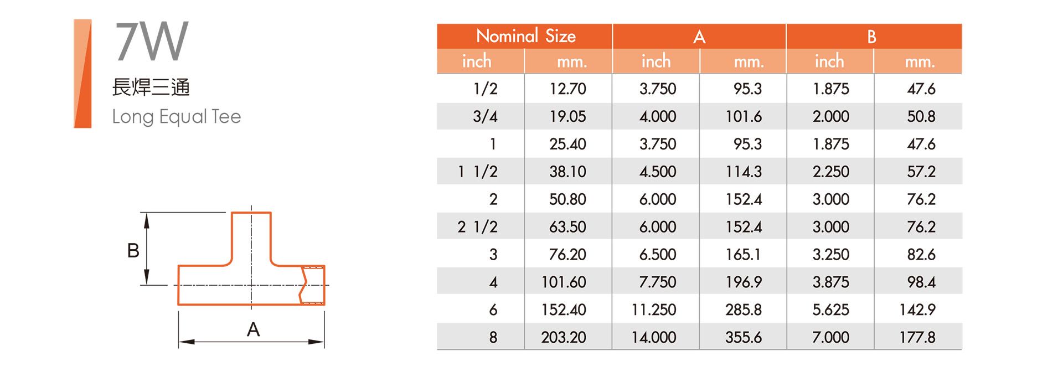This screenshot has width=1063, height=392.
Task: Click the 177.8 mm B value
Action: point(917,337)
